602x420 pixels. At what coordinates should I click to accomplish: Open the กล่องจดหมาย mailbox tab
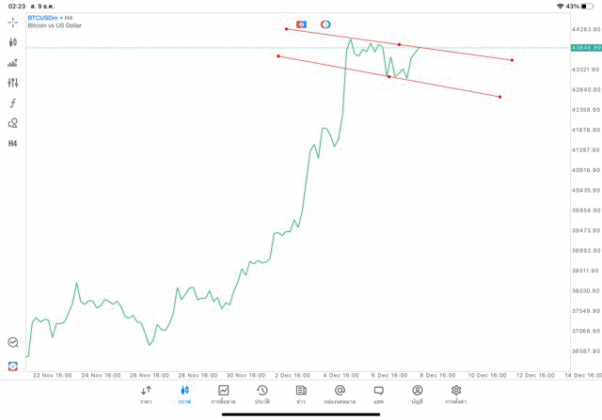[x=340, y=394]
